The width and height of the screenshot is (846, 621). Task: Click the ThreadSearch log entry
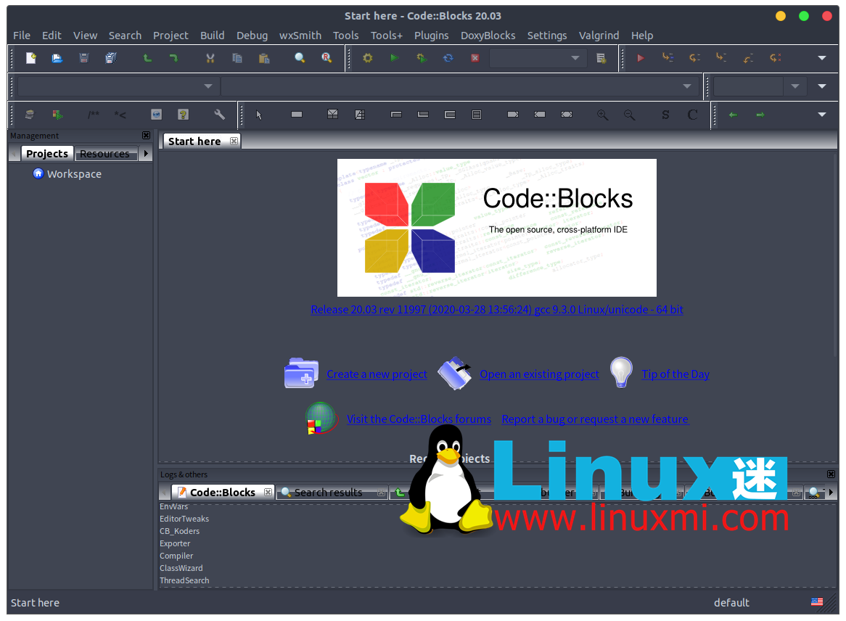point(184,580)
